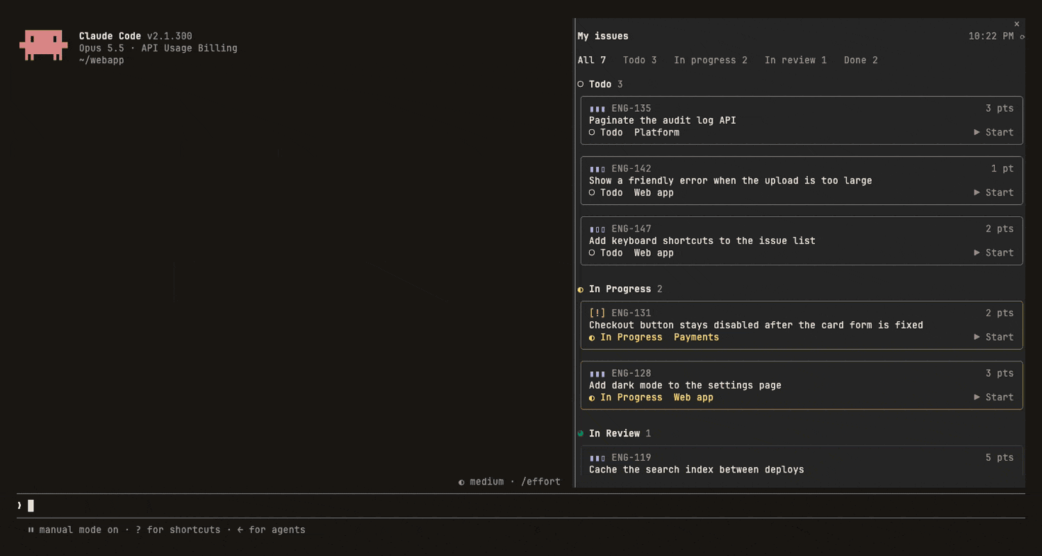Click the priority bars icon on ENG-147
The height and width of the screenshot is (556, 1042).
(597, 229)
